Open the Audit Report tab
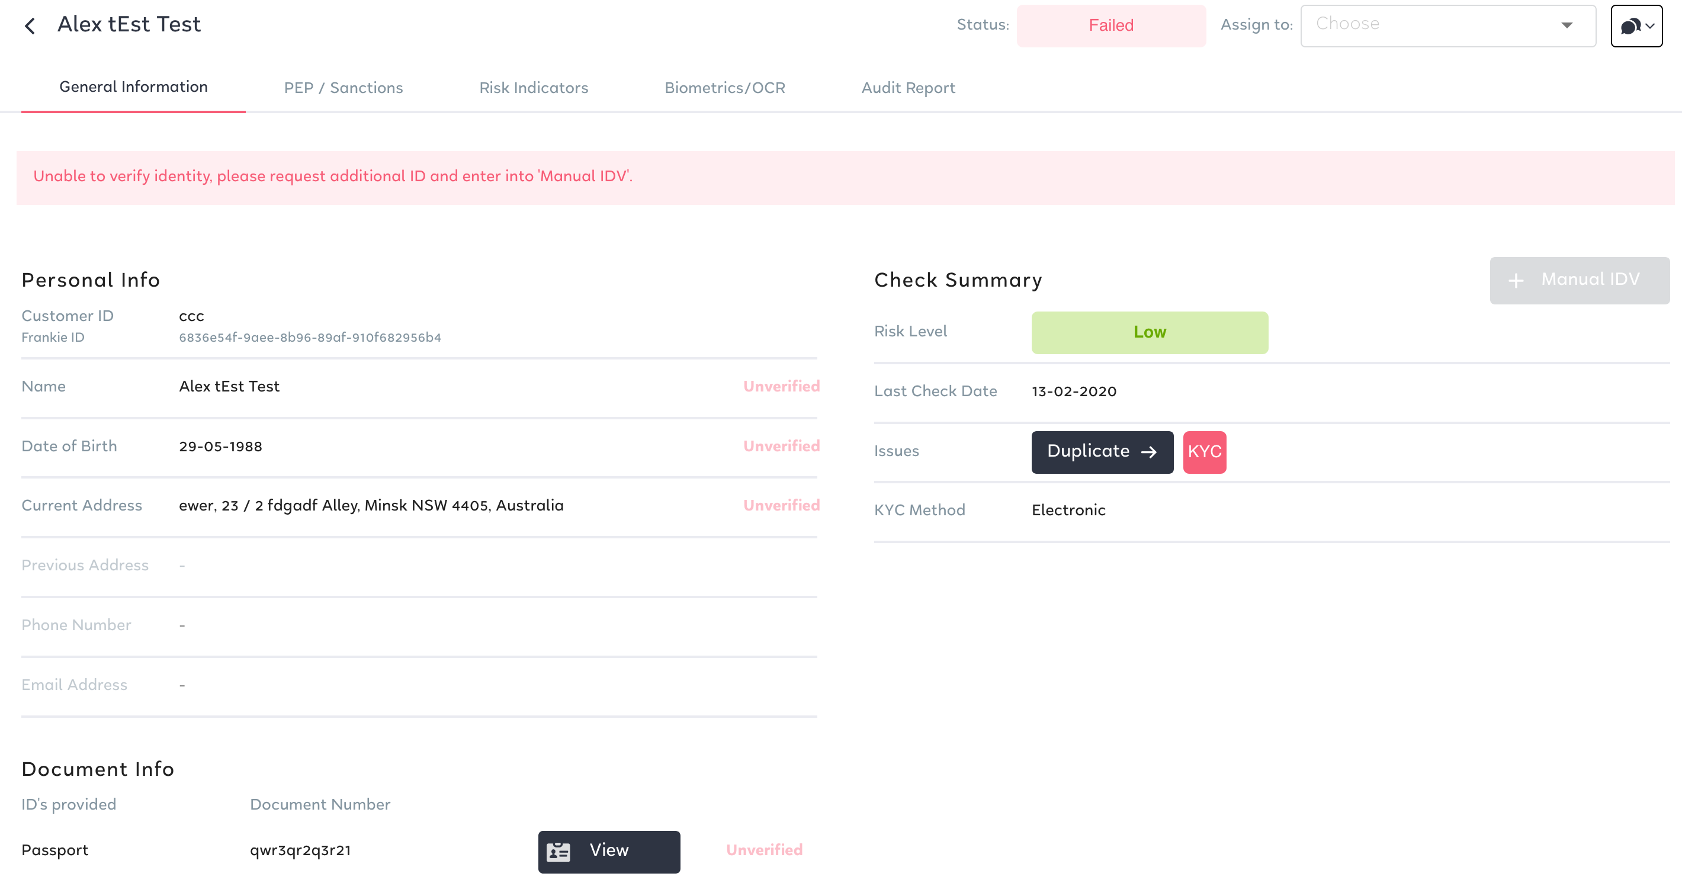1682x886 pixels. point(907,88)
